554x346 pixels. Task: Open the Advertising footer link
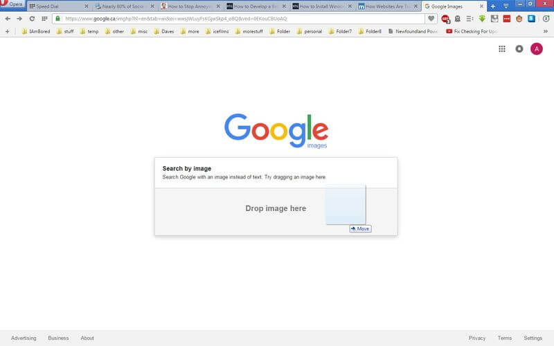pos(24,338)
